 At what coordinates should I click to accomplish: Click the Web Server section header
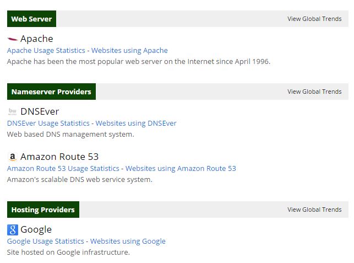(x=31, y=19)
